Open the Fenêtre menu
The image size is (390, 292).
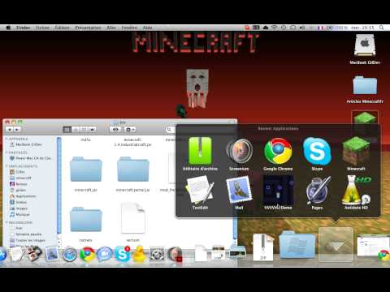click(129, 28)
